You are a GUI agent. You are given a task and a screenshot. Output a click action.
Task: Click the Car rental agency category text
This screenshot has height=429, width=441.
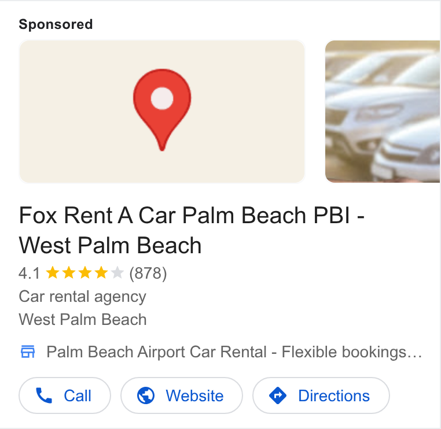point(82,297)
